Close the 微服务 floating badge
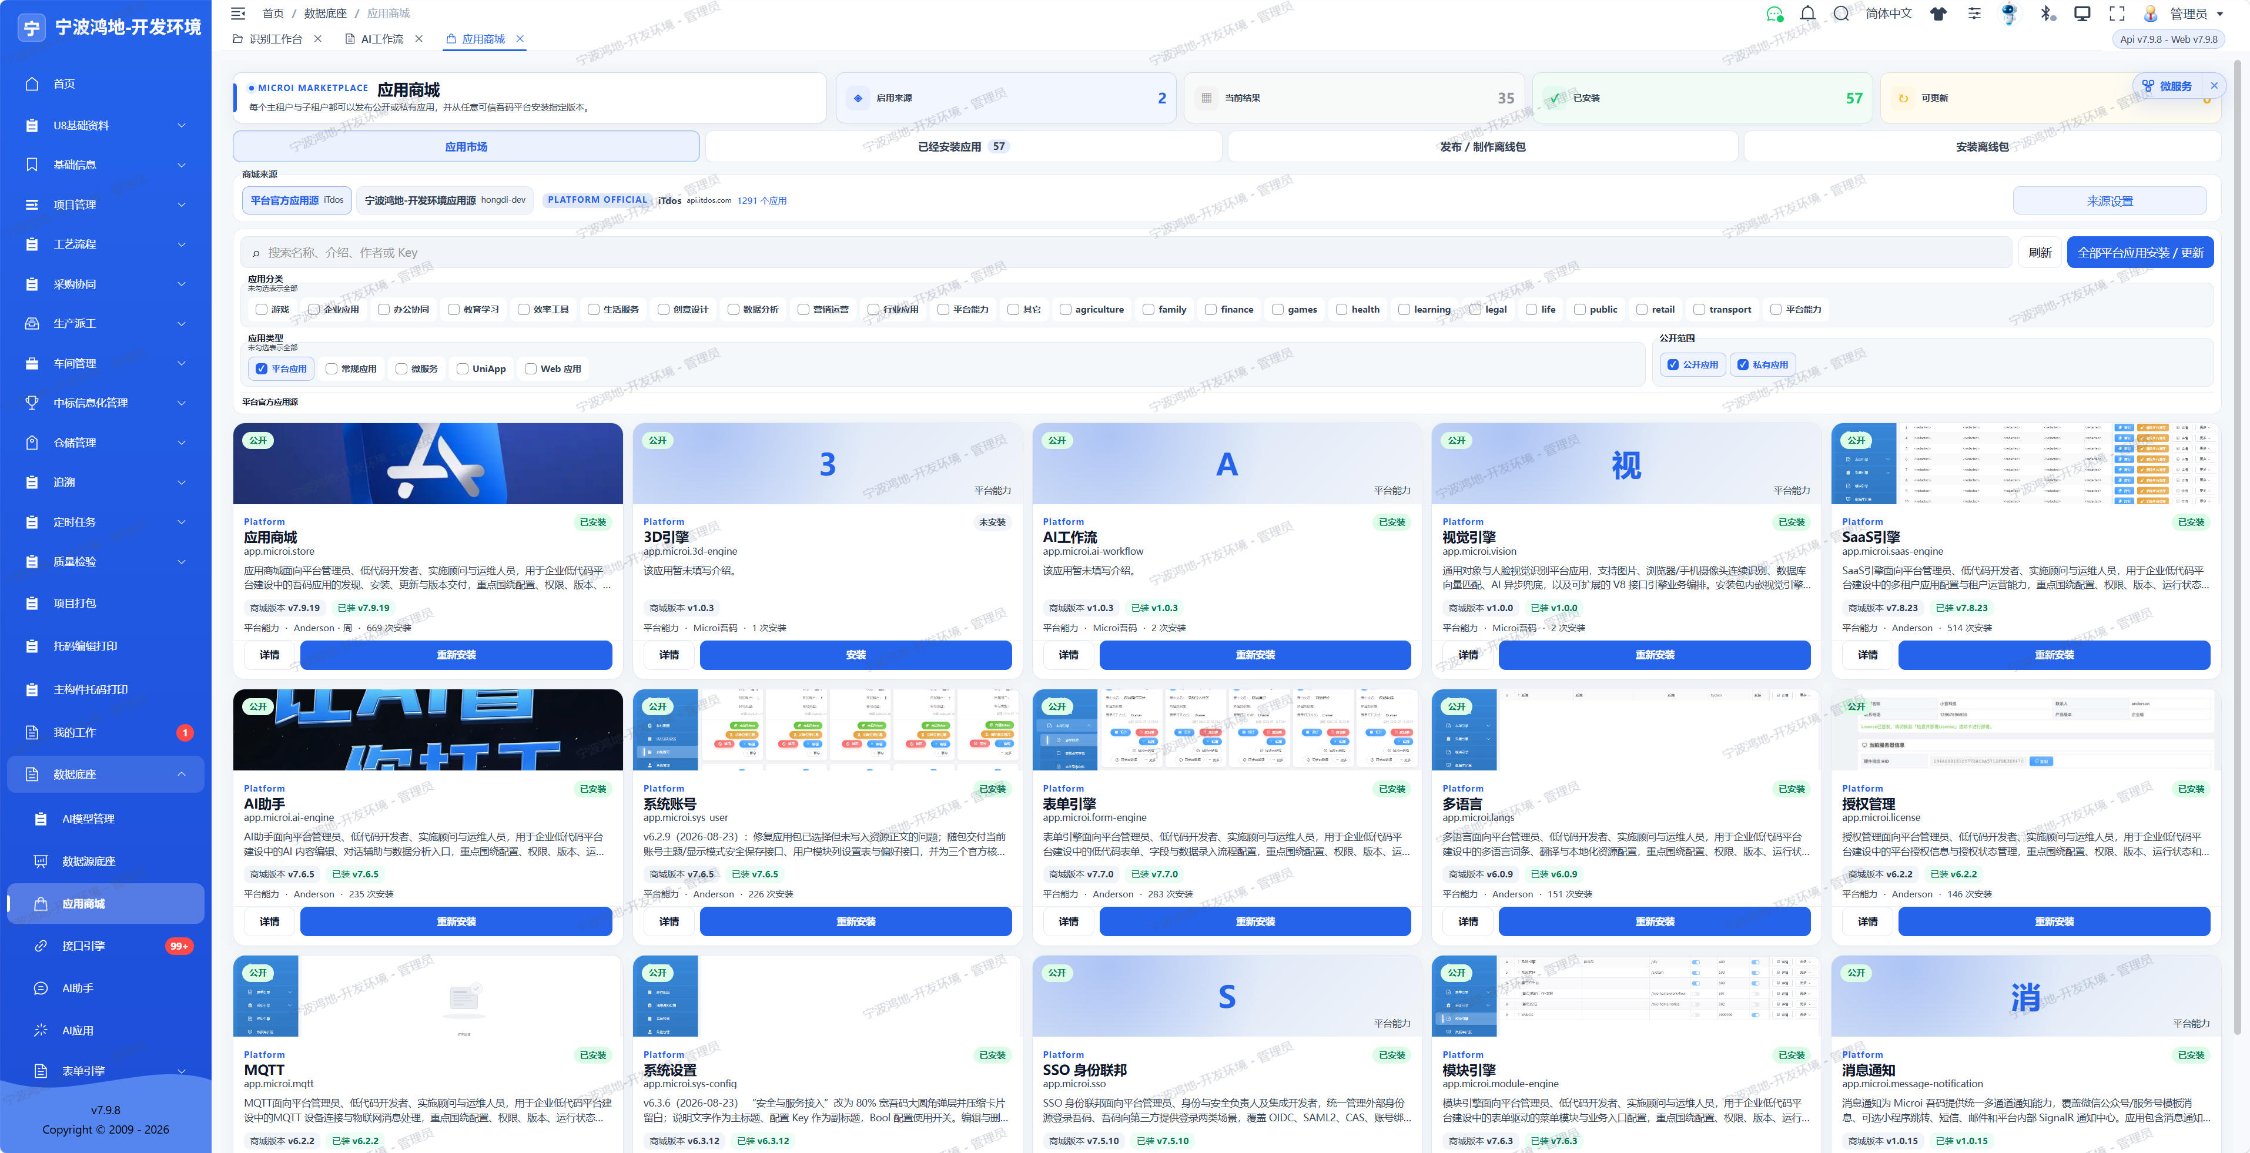Image resolution: width=2250 pixels, height=1153 pixels. pyautogui.click(x=2214, y=86)
